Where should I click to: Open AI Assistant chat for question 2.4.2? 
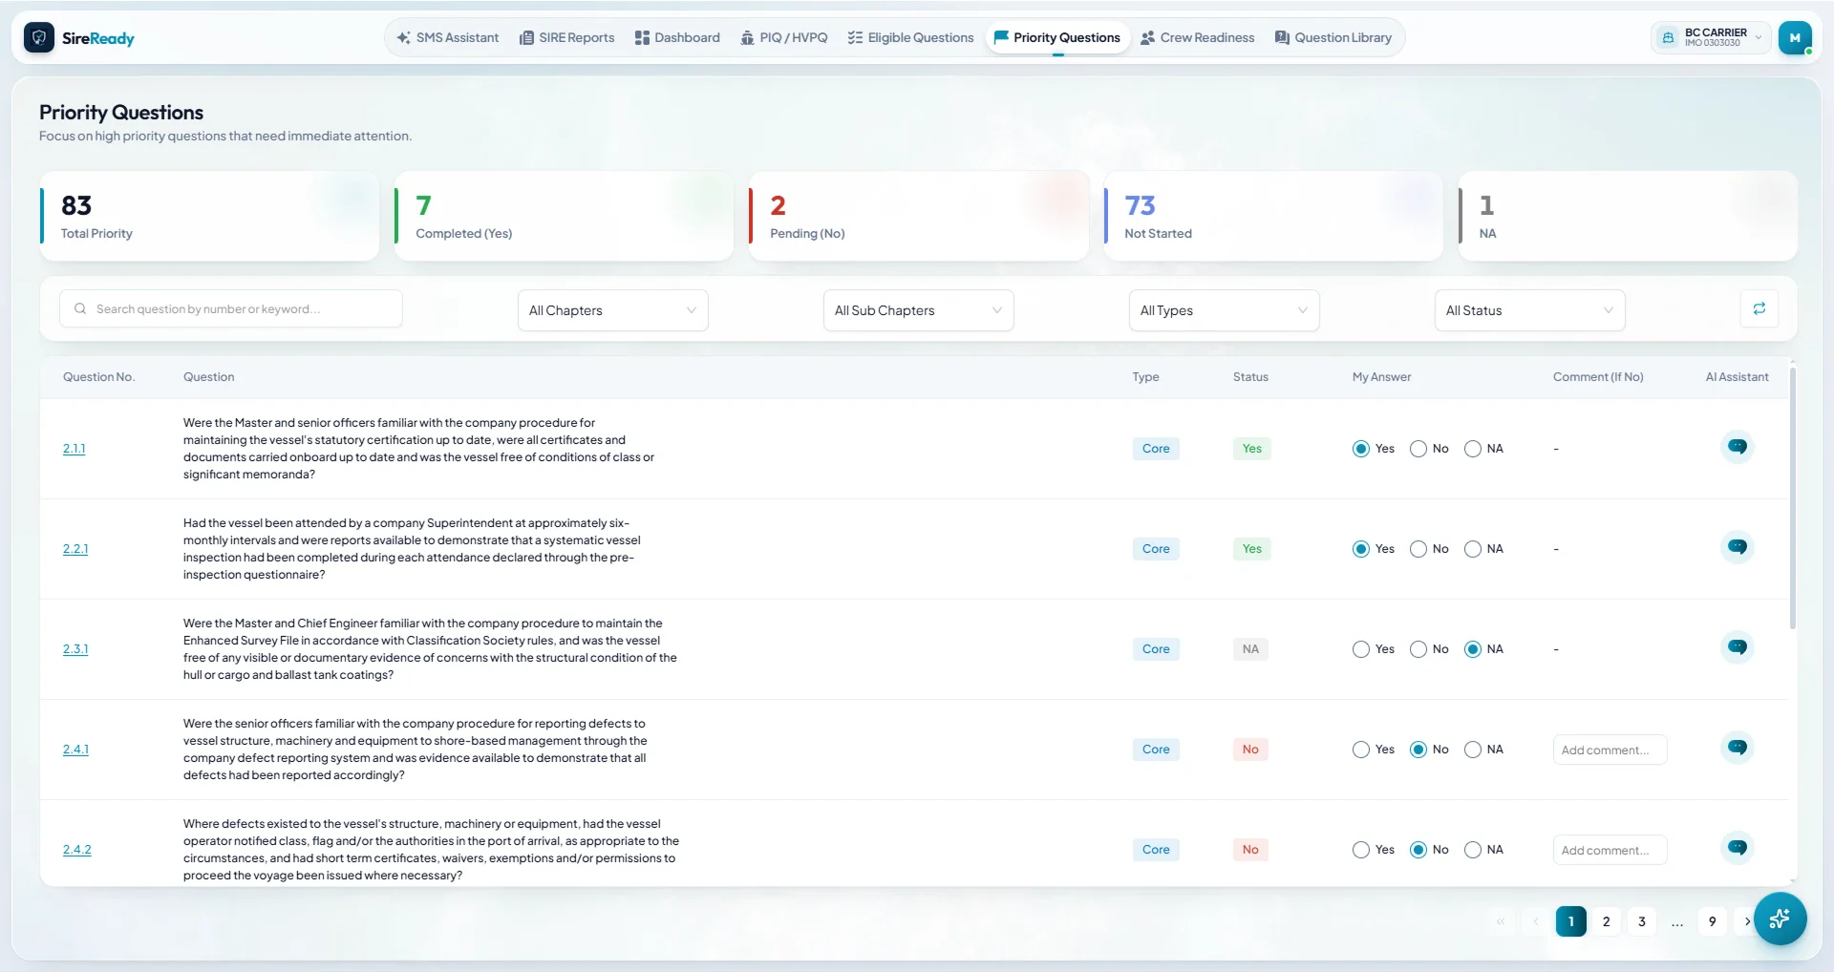pos(1737,848)
